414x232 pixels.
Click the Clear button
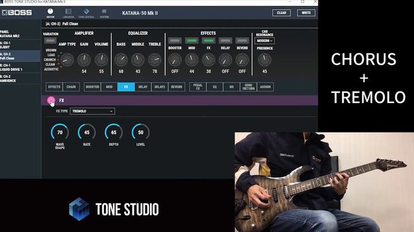pyautogui.click(x=281, y=13)
